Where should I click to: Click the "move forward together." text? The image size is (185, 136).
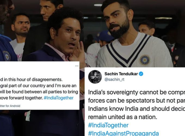21,98
